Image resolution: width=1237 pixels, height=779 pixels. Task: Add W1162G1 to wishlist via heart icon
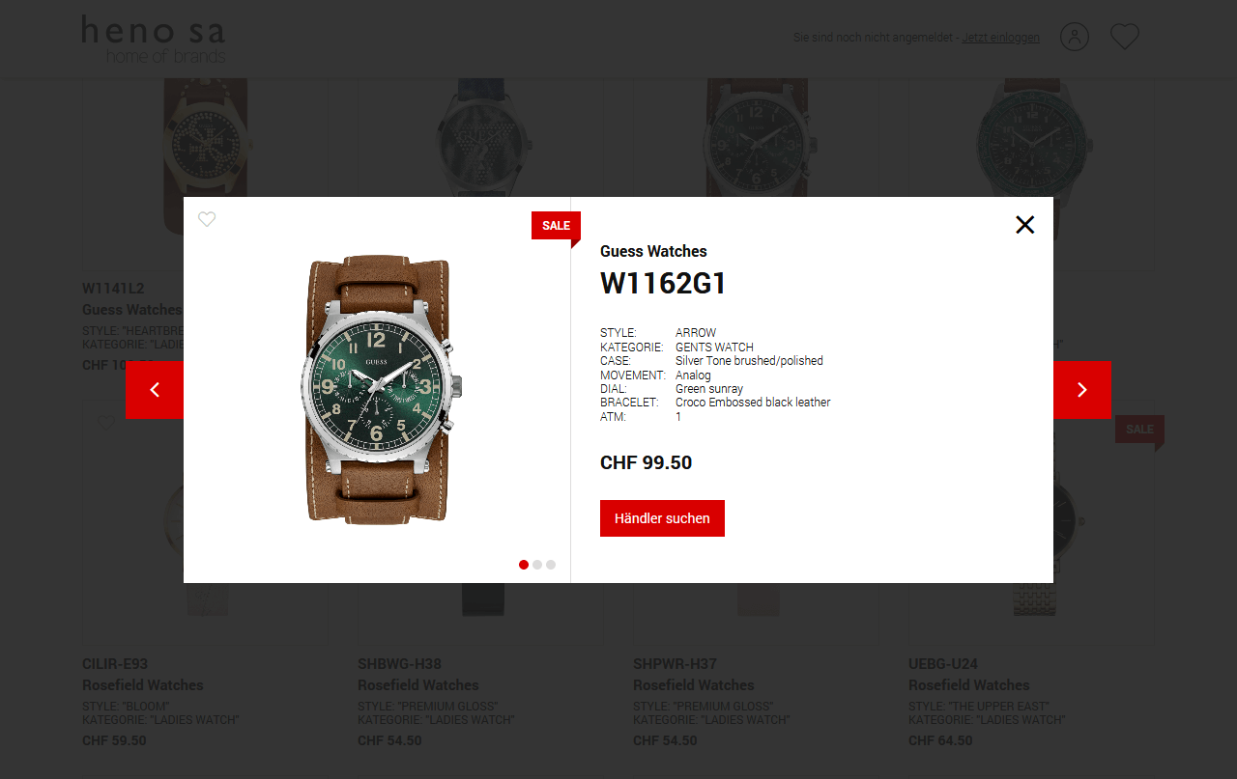coord(207,219)
